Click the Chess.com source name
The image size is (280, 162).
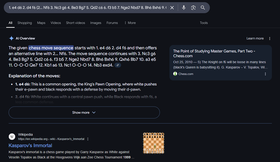coord(186,74)
